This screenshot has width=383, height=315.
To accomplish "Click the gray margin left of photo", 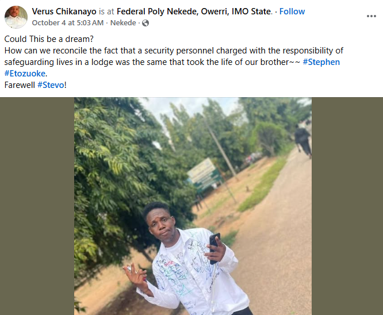I will coord(37,206).
